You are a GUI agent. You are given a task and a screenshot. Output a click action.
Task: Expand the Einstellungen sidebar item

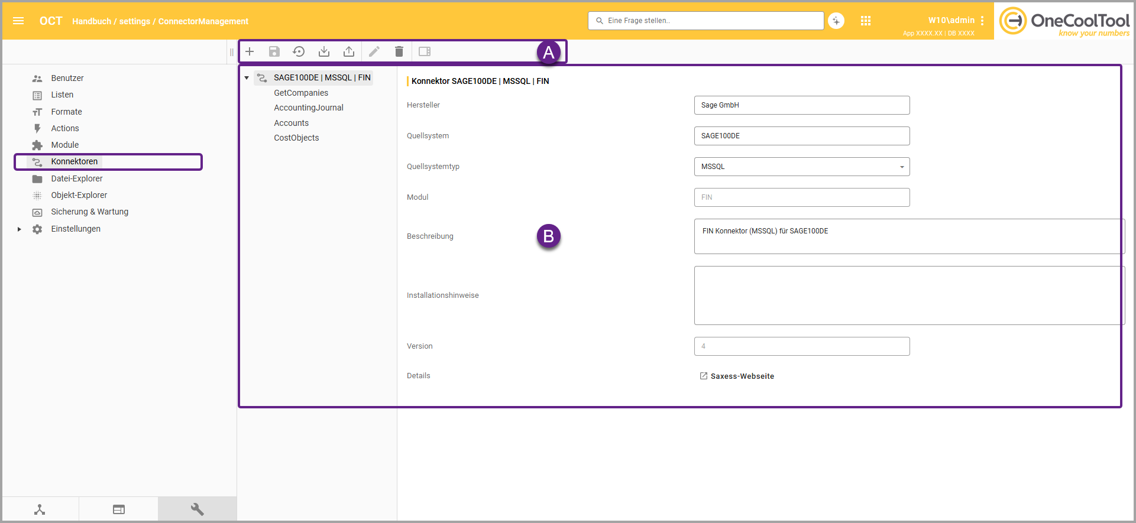[x=20, y=229]
